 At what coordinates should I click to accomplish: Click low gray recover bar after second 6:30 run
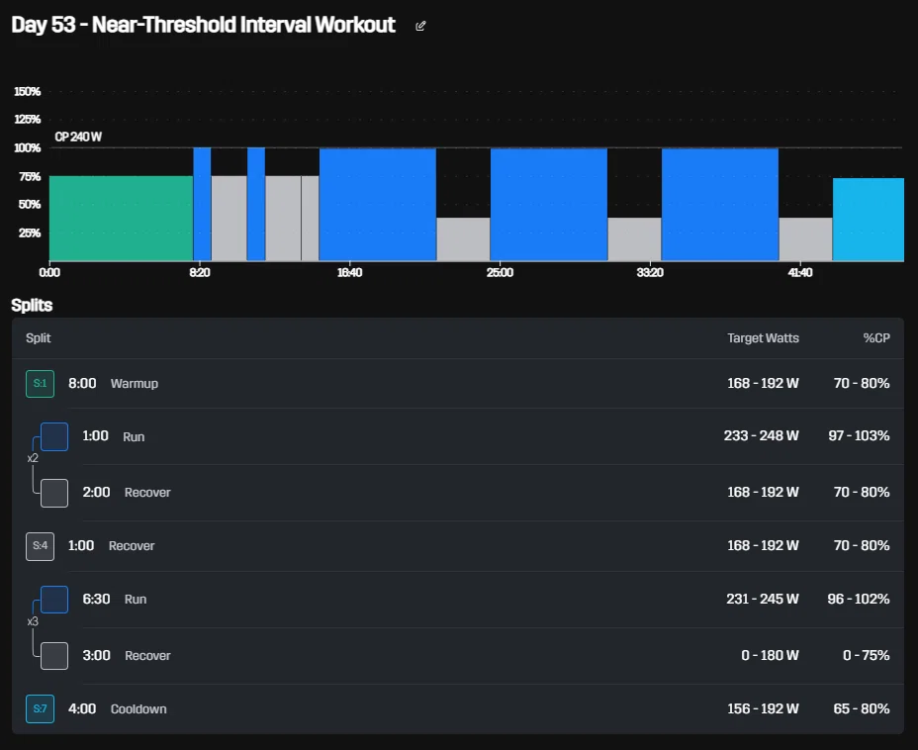[635, 238]
